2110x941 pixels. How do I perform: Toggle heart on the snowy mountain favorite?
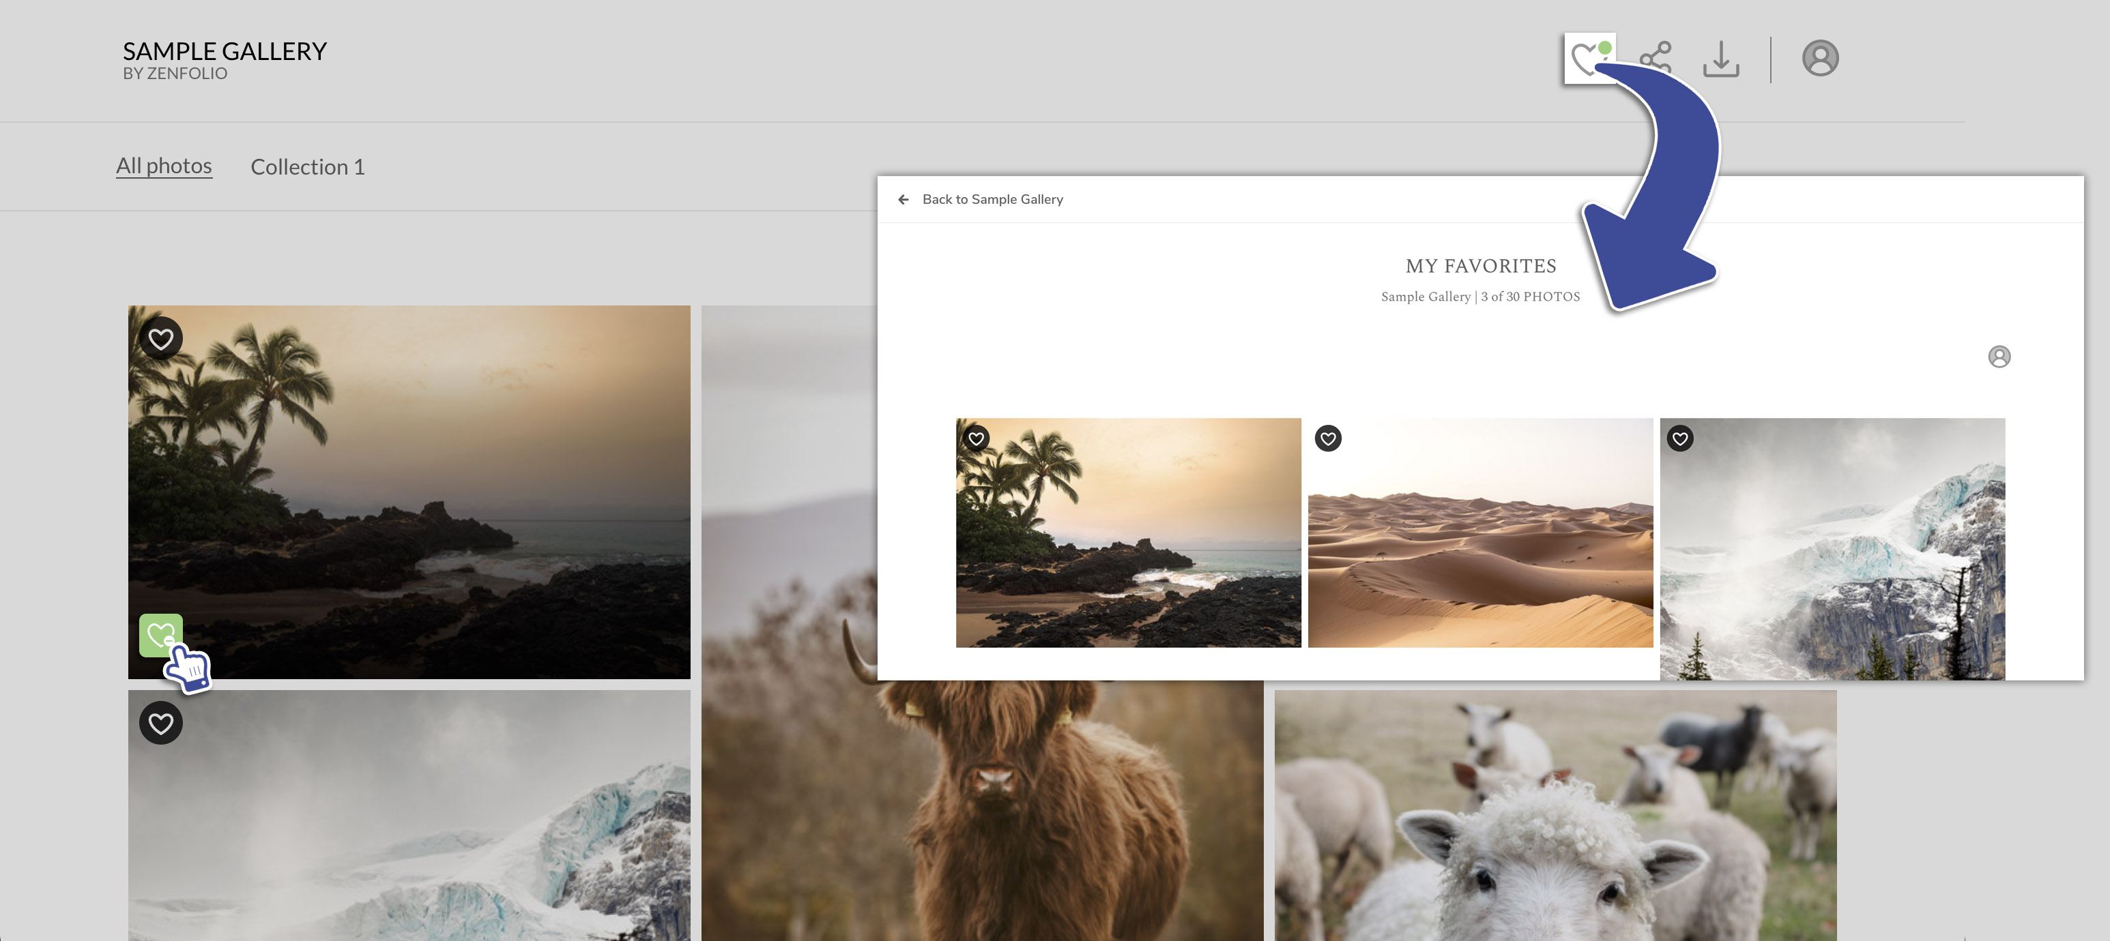point(1681,438)
